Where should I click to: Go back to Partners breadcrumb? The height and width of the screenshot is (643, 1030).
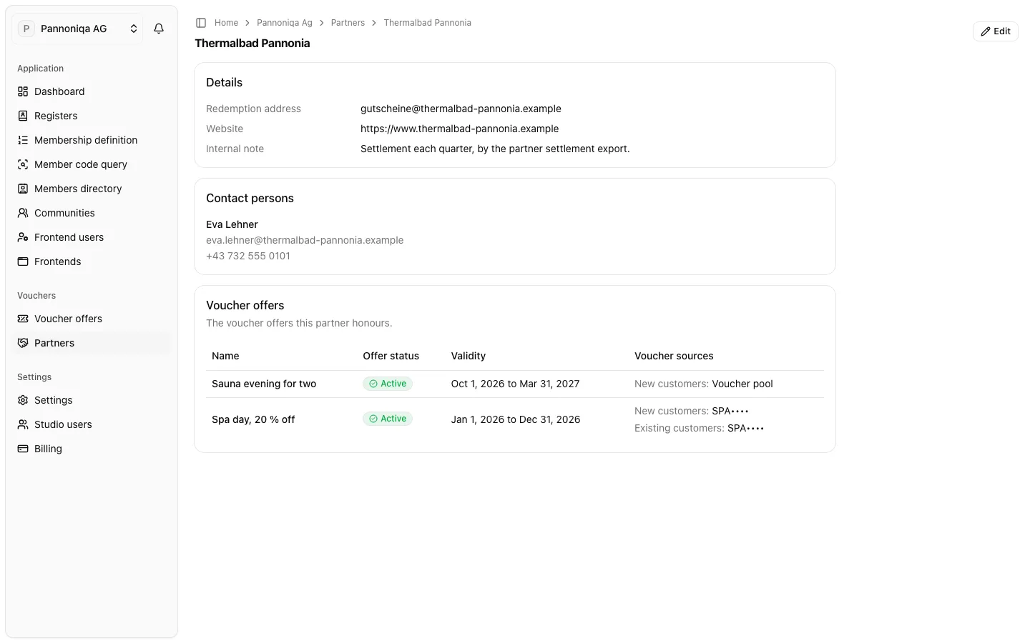pyautogui.click(x=348, y=23)
